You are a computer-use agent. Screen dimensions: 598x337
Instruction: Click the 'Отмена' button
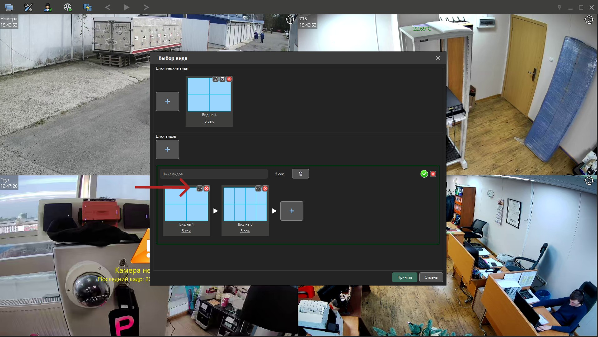pos(431,277)
